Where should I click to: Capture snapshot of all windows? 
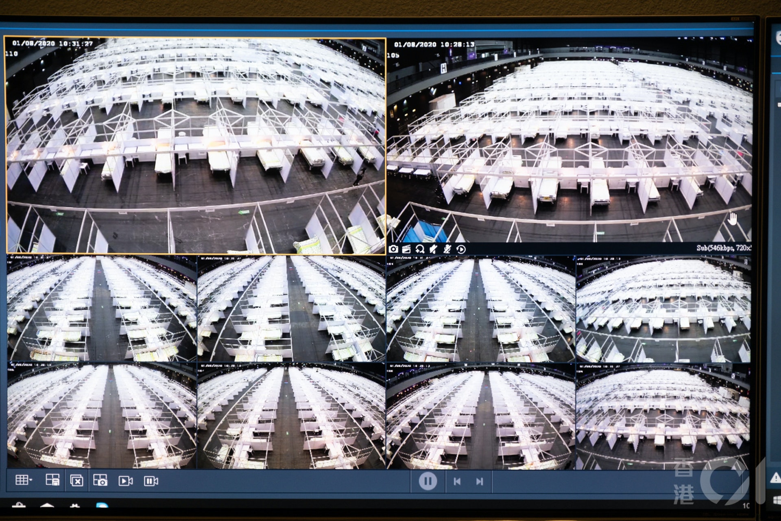(100, 481)
